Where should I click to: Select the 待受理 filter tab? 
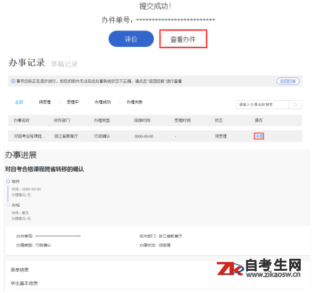pos(45,102)
